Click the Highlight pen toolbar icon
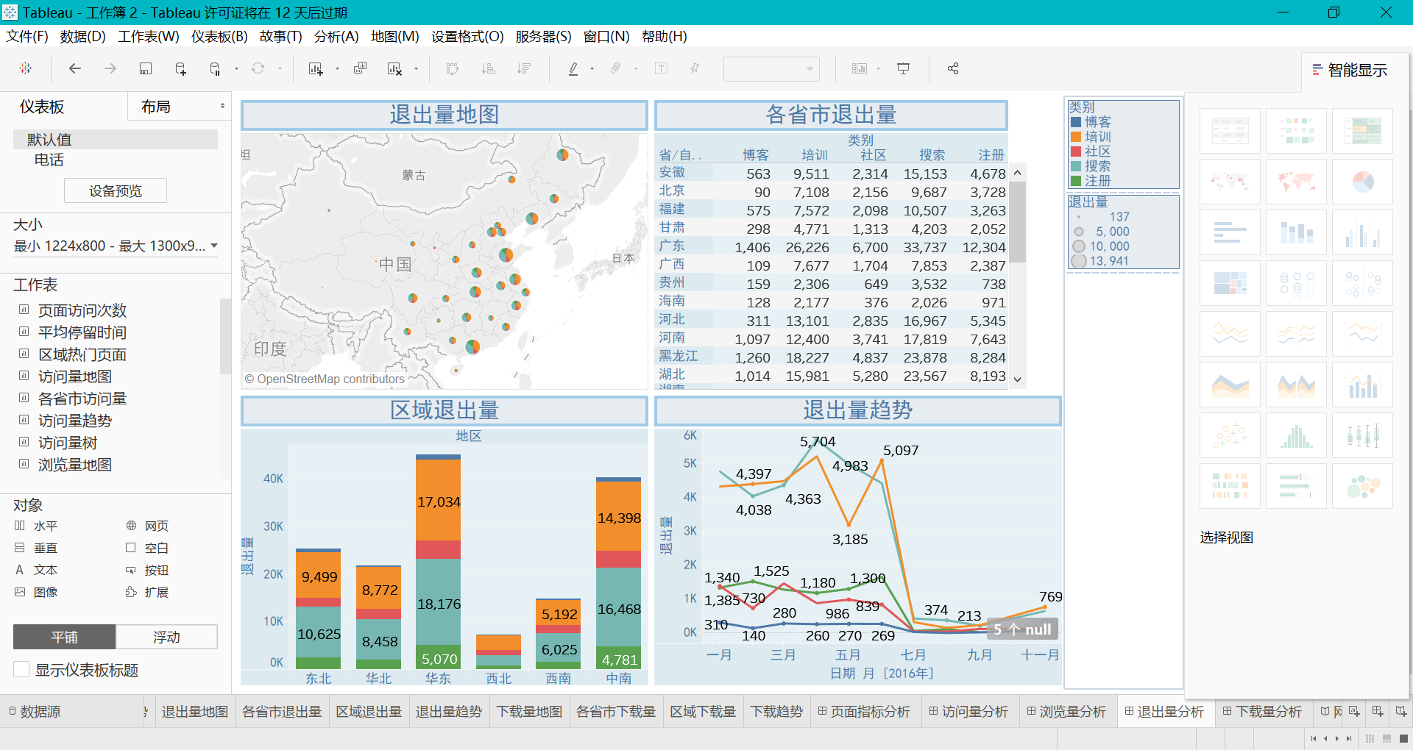Image resolution: width=1413 pixels, height=750 pixels. point(573,68)
